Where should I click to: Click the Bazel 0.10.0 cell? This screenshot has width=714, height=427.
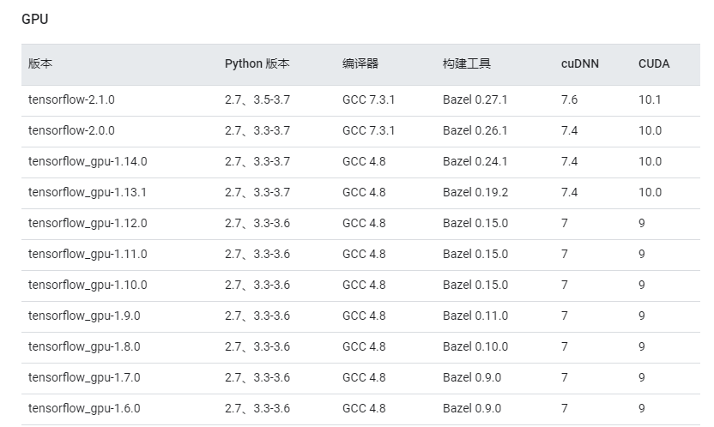[475, 347]
